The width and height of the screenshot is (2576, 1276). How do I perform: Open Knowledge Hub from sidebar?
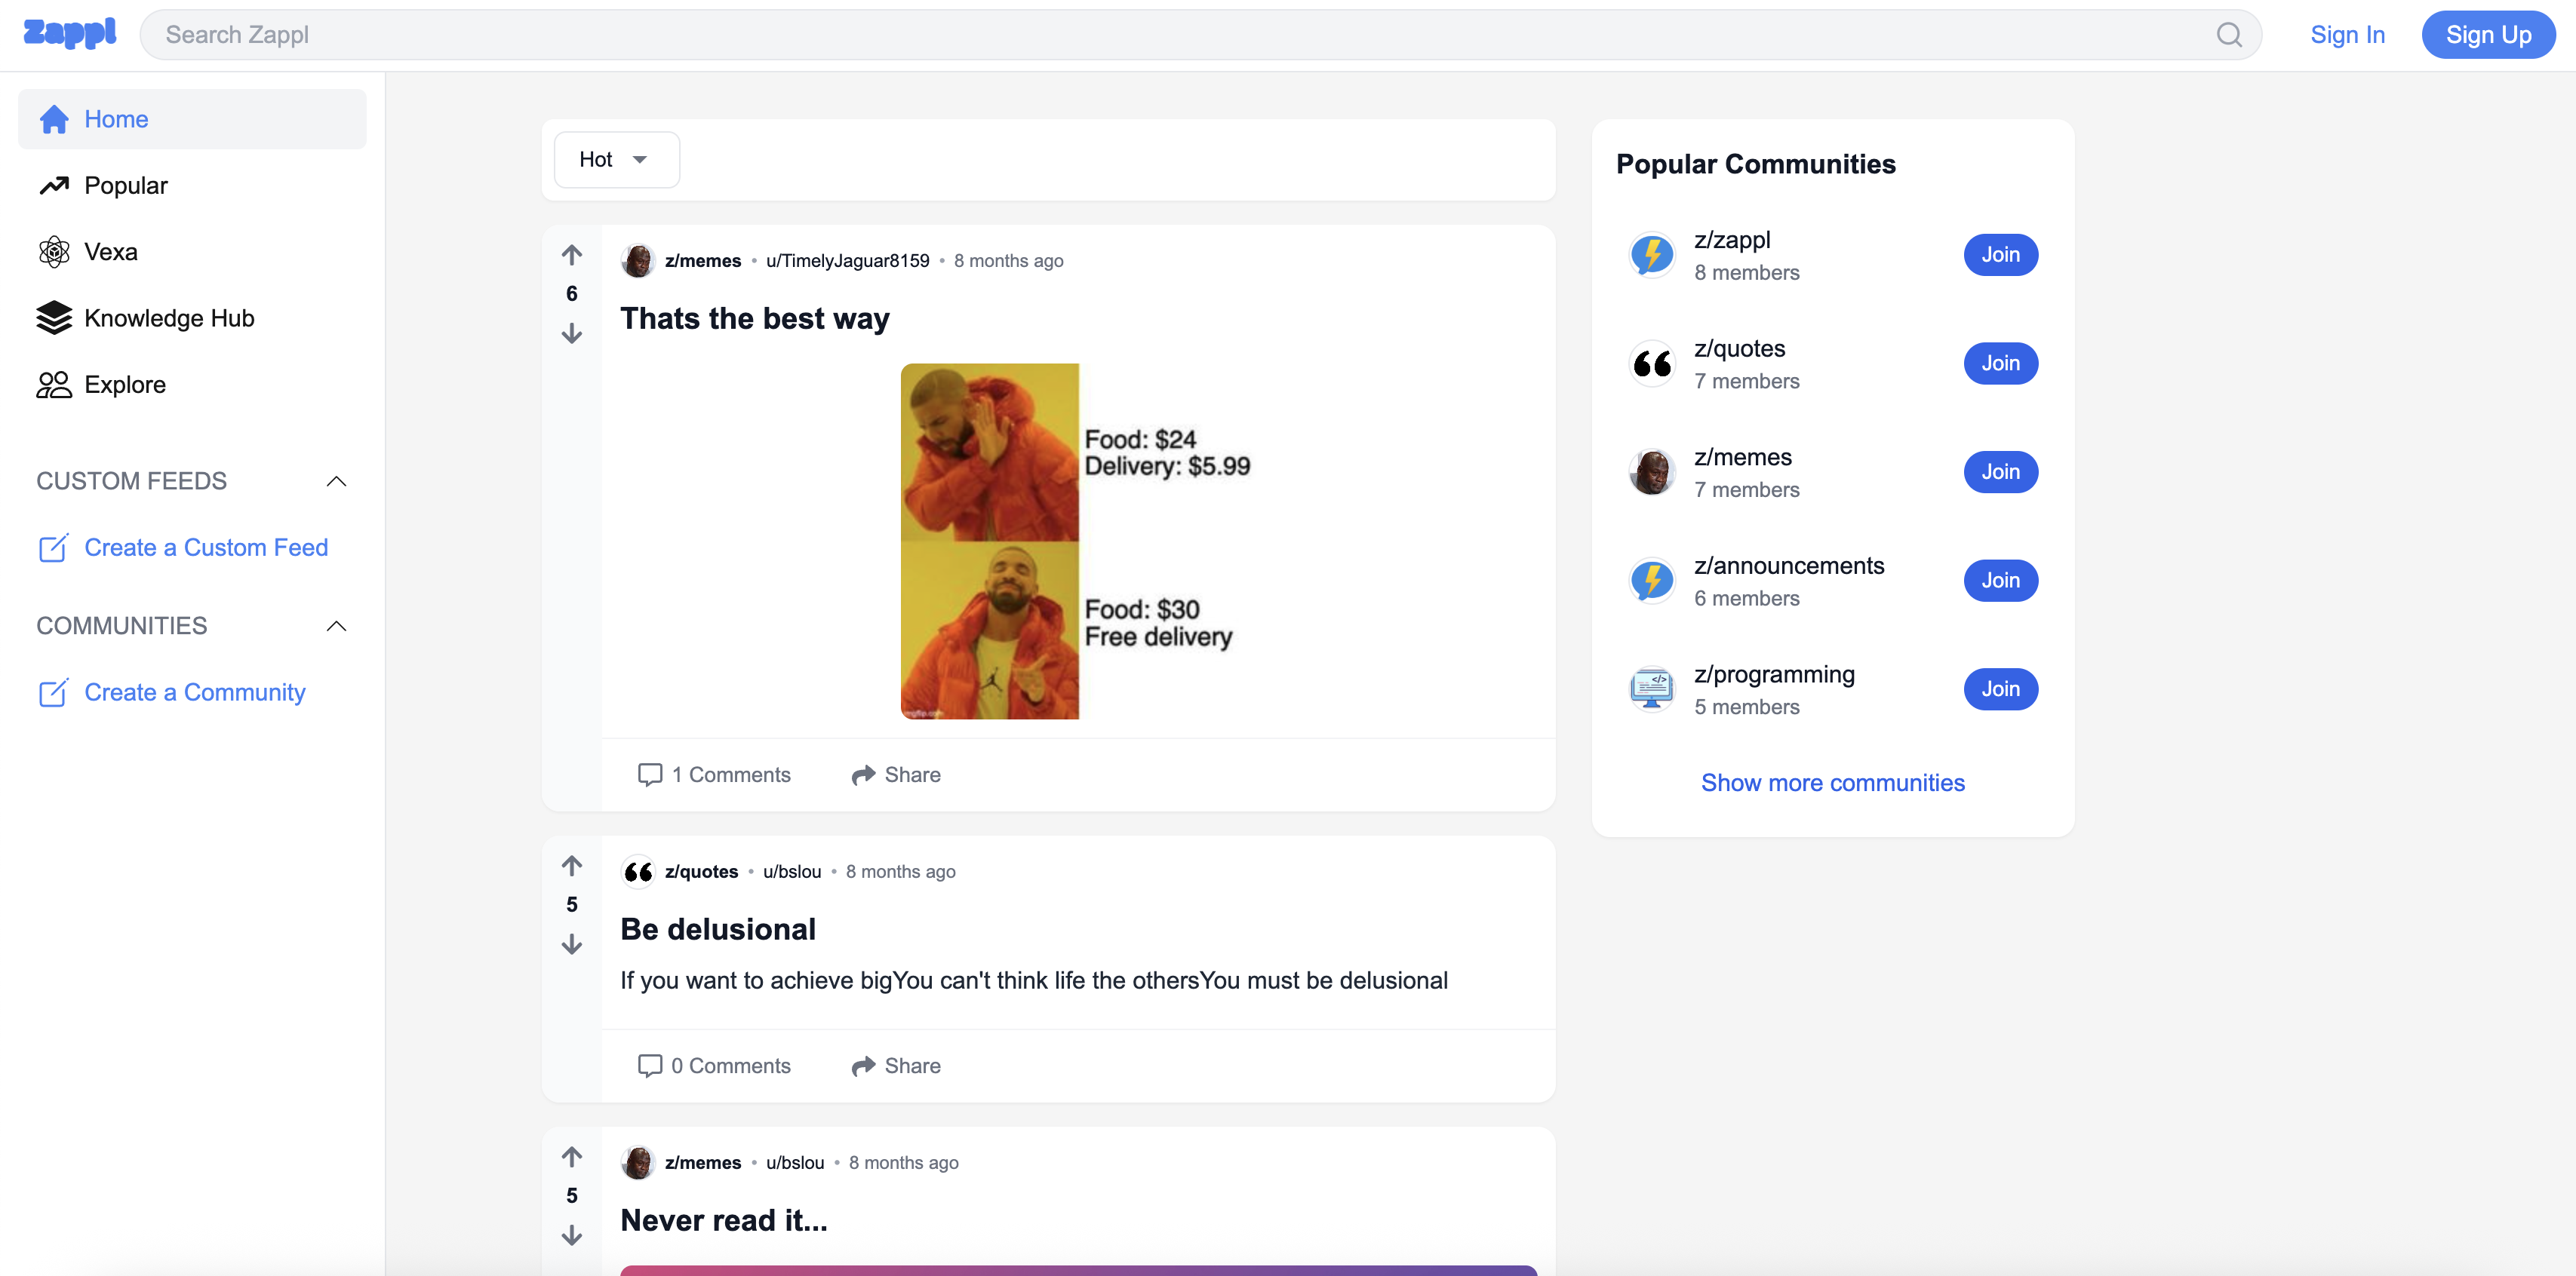tap(168, 317)
